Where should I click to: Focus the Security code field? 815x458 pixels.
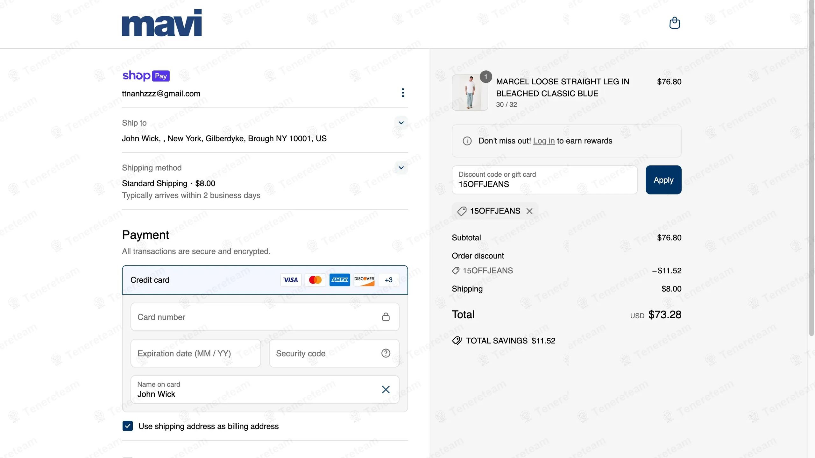[x=334, y=353]
